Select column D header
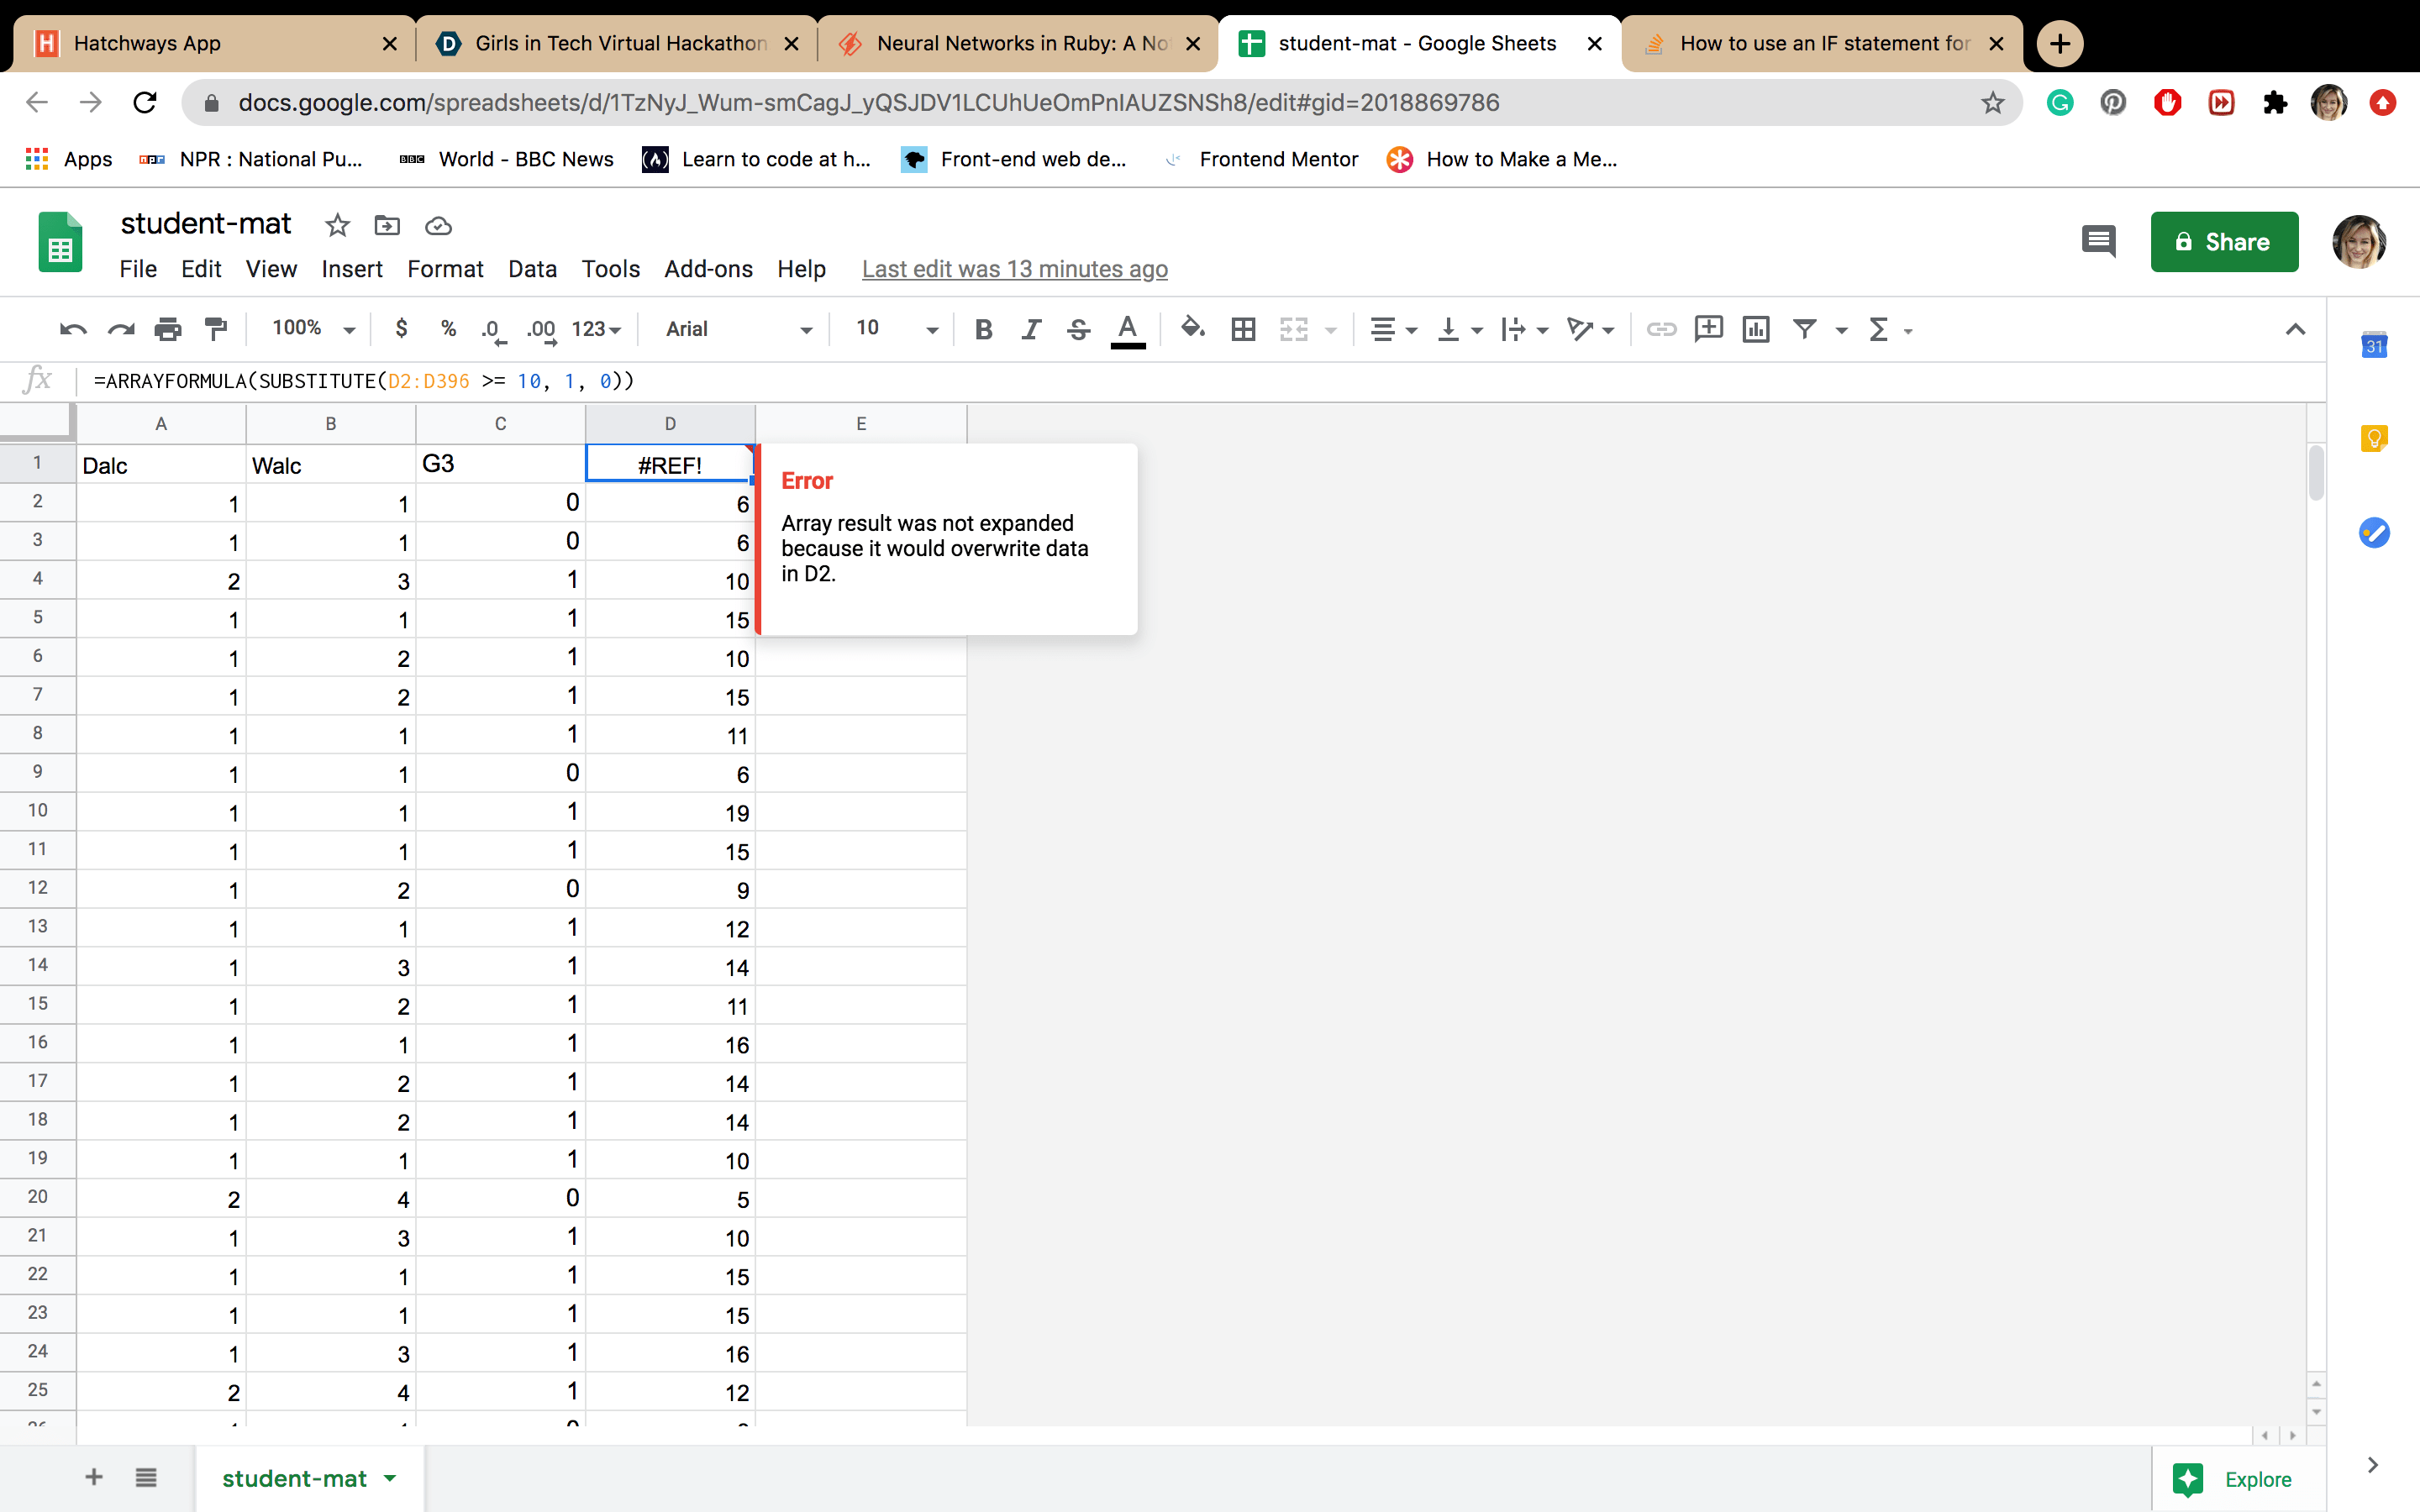Viewport: 2420px width, 1512px height. click(670, 423)
